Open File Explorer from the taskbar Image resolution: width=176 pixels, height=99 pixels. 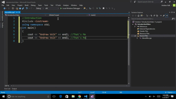[73, 97]
